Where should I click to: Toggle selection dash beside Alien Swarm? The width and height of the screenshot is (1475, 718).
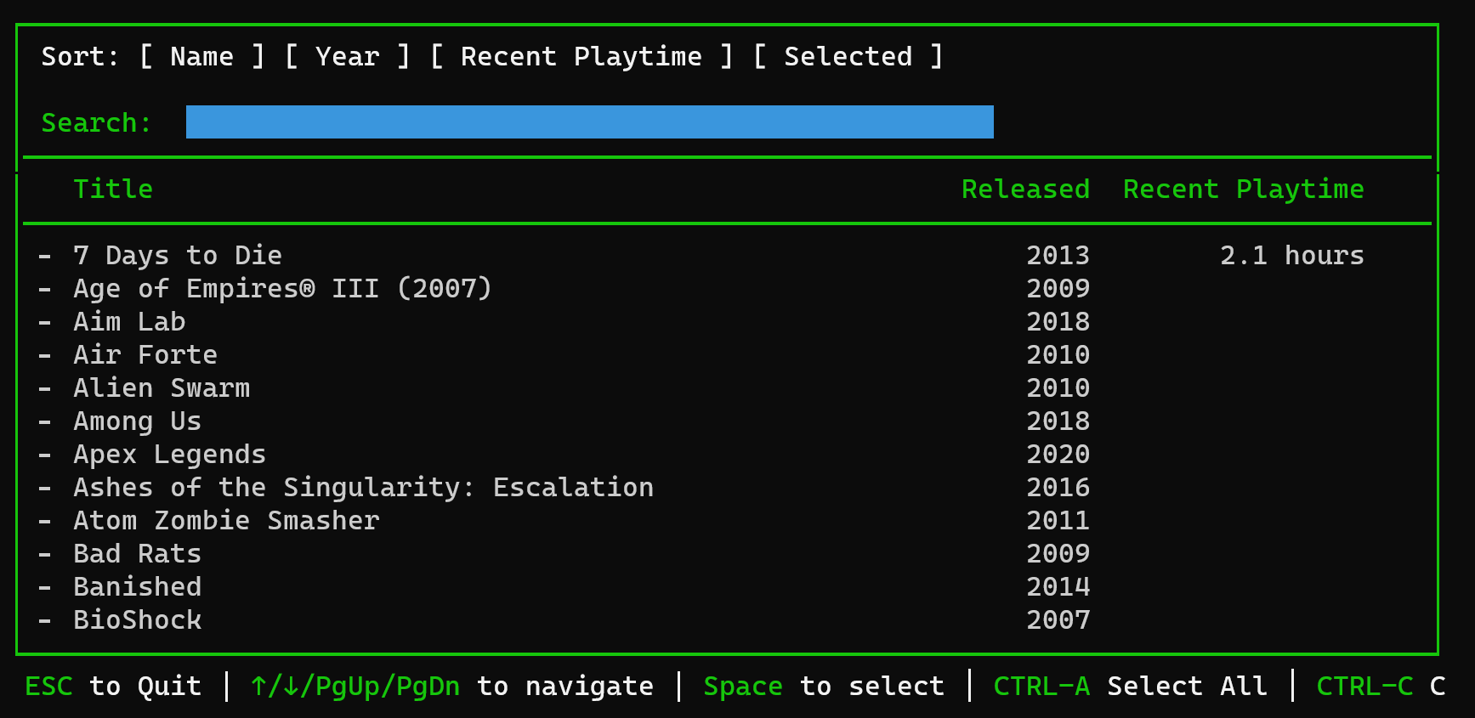[x=45, y=388]
